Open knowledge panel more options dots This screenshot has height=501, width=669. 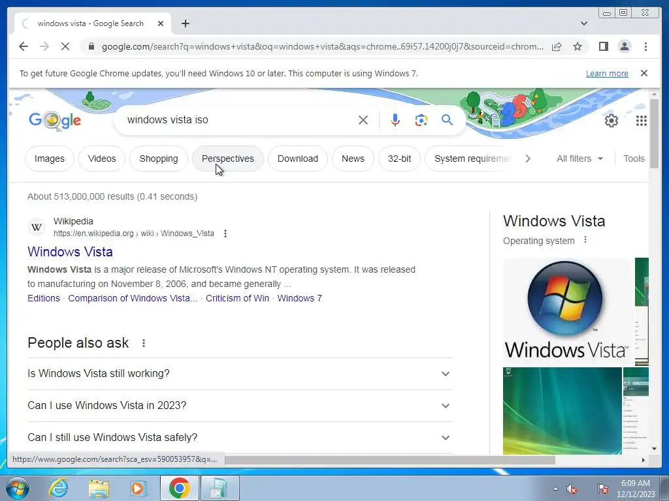click(x=585, y=240)
